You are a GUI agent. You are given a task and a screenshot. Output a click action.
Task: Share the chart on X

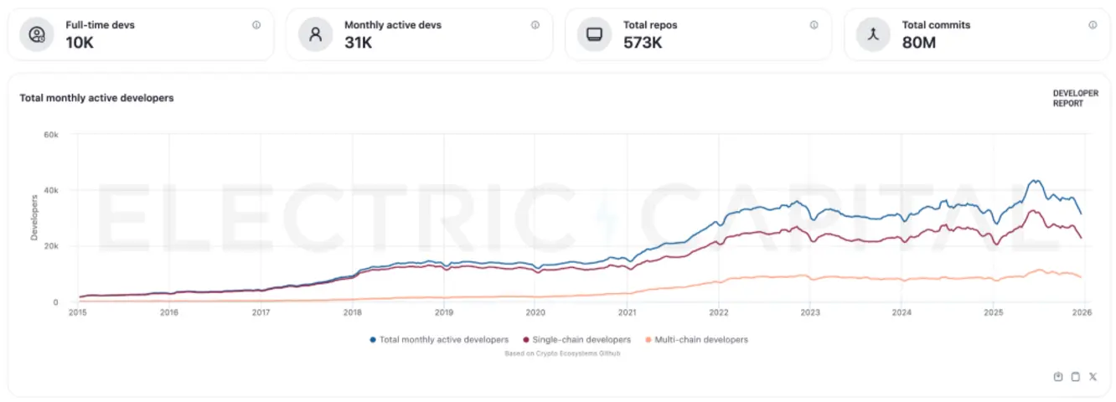tap(1093, 377)
